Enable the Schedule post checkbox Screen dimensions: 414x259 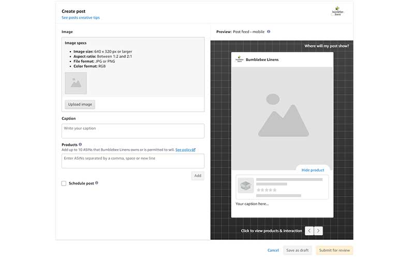(64, 184)
